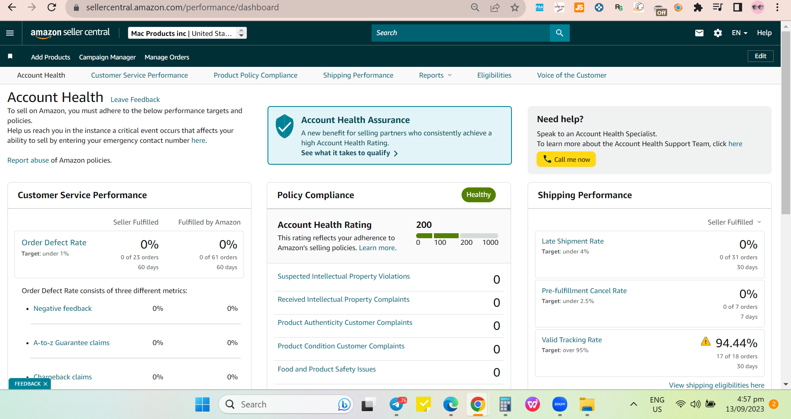Expand the Reports dropdown menu
The height and width of the screenshot is (419, 791).
(x=436, y=75)
